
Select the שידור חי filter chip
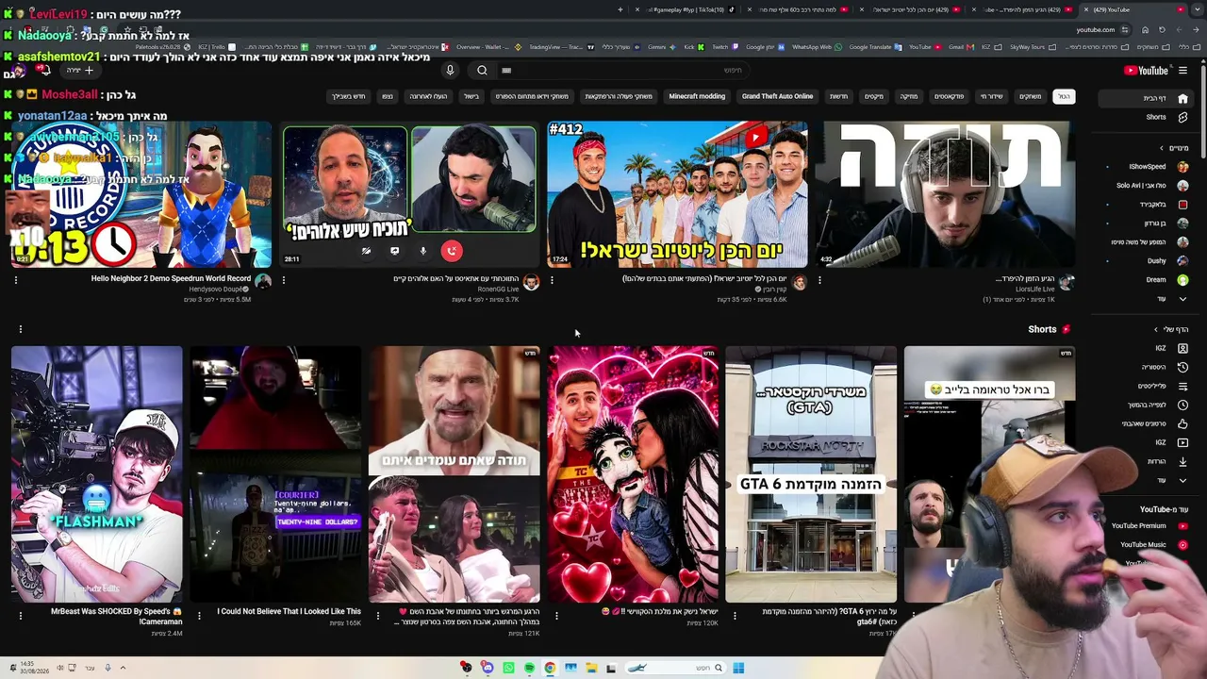pos(991,96)
